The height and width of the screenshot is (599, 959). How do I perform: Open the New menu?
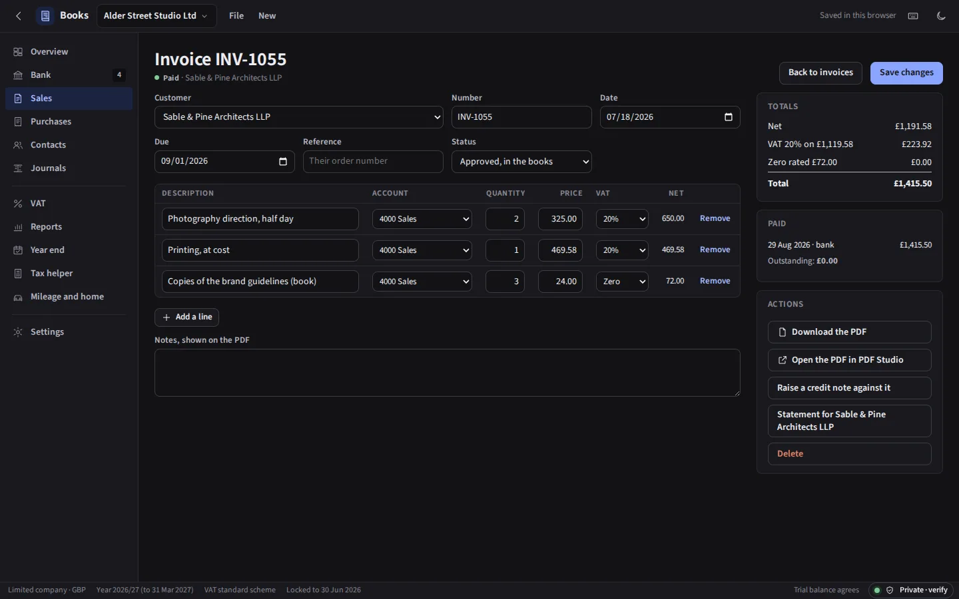click(267, 16)
